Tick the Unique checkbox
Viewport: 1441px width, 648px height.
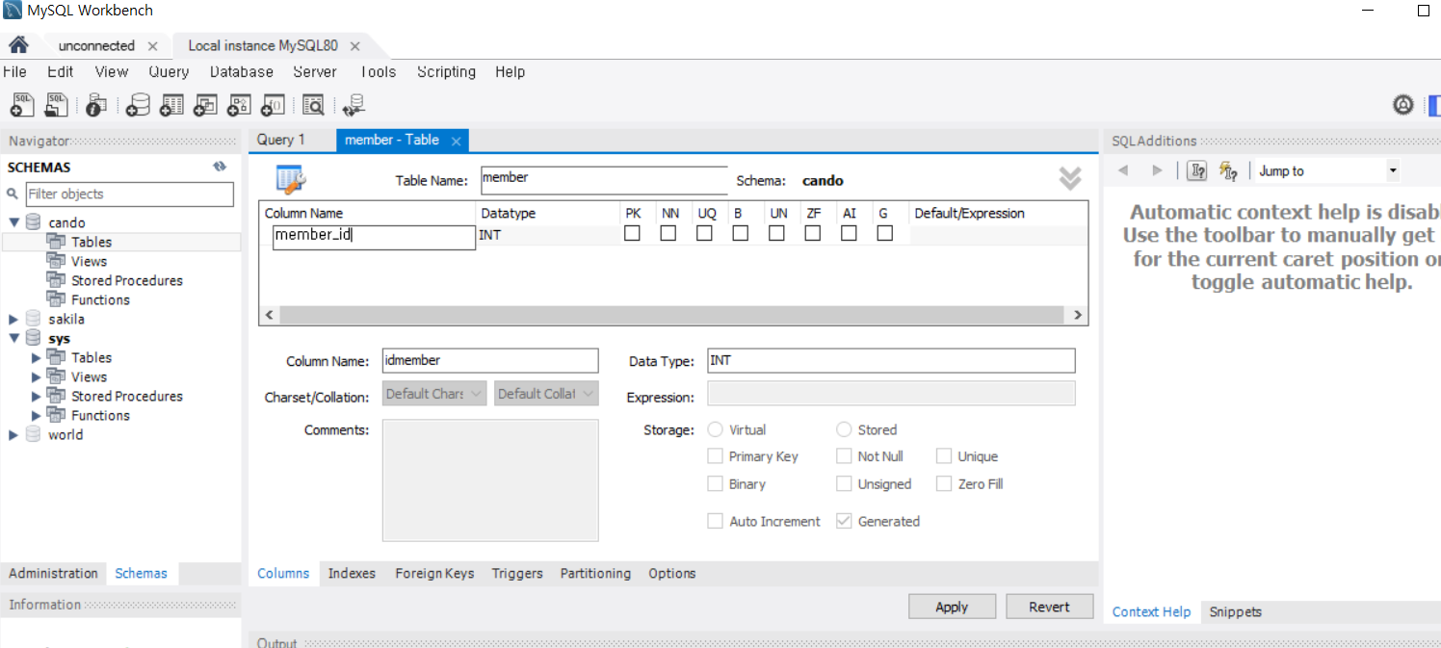tap(944, 456)
